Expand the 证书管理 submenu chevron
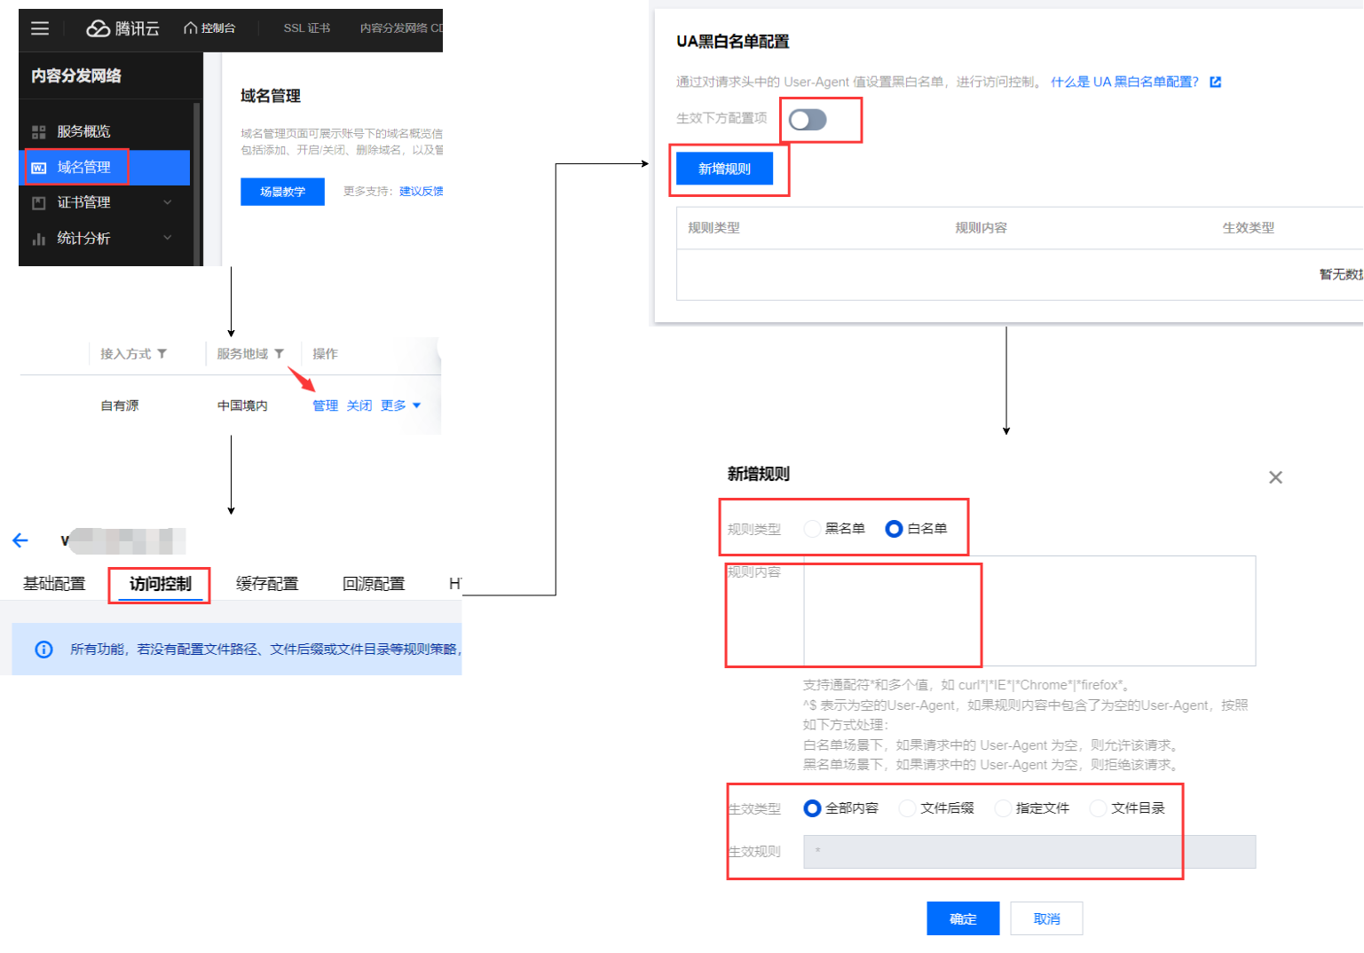 point(168,202)
